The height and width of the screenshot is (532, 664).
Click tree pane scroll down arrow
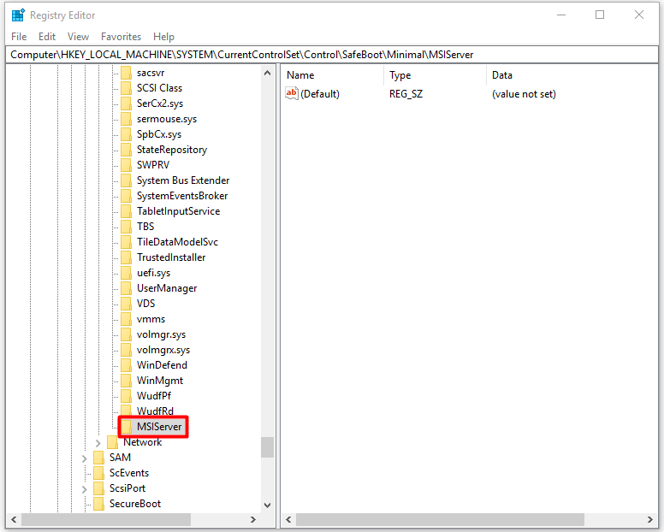[267, 505]
